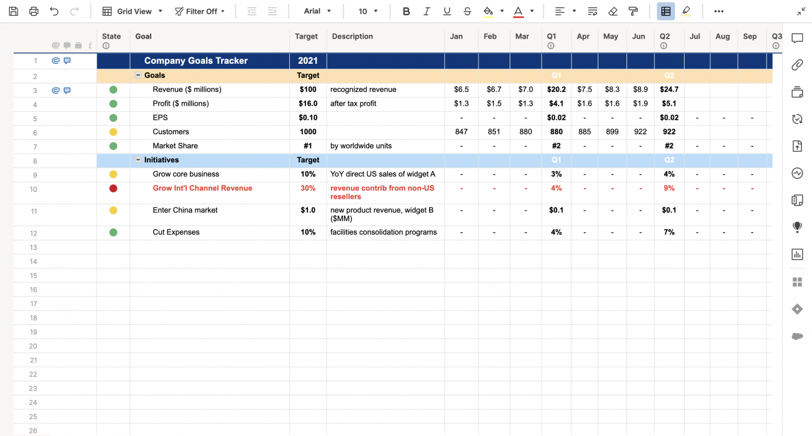Toggle italic formatting

[427, 11]
